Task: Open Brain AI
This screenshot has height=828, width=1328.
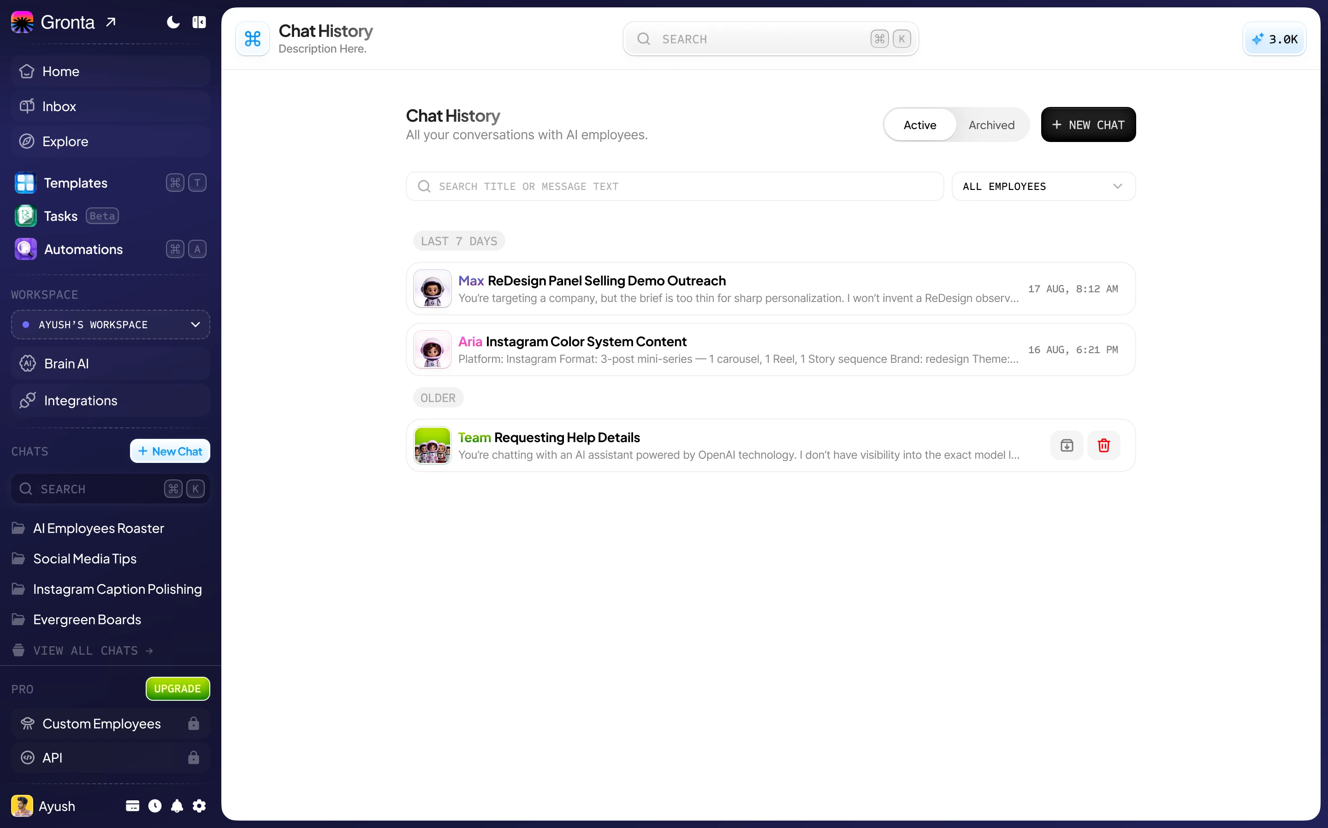Action: (x=111, y=364)
